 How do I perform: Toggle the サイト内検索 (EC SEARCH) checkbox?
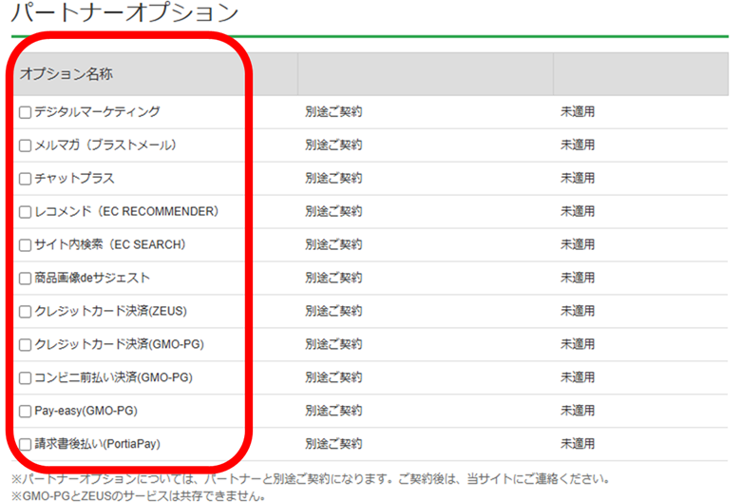26,245
